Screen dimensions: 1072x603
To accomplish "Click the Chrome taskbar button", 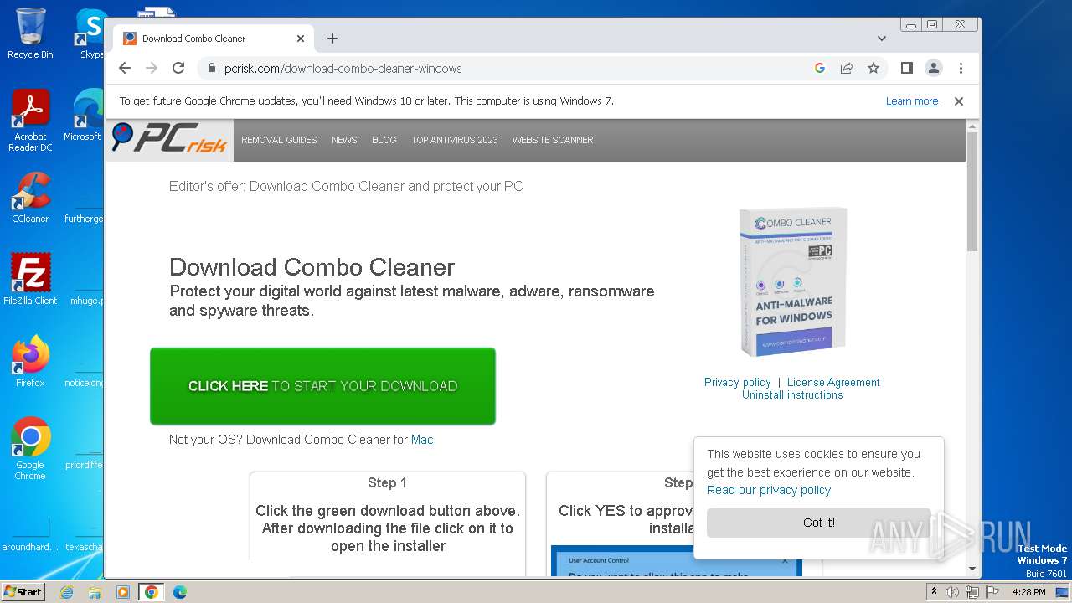I will (x=152, y=592).
